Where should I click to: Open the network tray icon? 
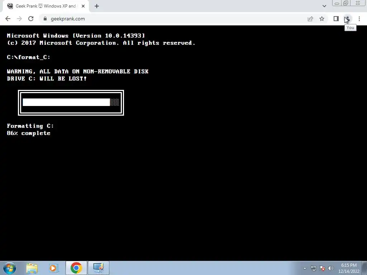point(313,268)
